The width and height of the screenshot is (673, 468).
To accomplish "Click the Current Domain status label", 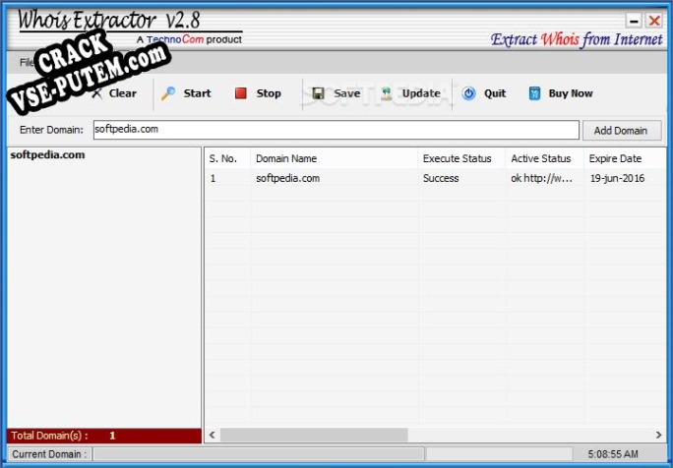I will pyautogui.click(x=49, y=454).
